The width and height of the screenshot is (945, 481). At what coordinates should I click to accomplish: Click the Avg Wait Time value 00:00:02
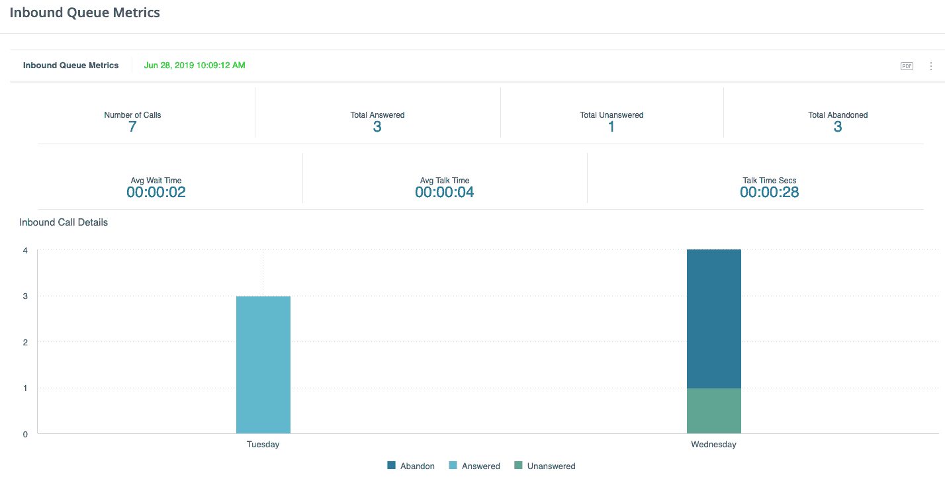click(156, 193)
